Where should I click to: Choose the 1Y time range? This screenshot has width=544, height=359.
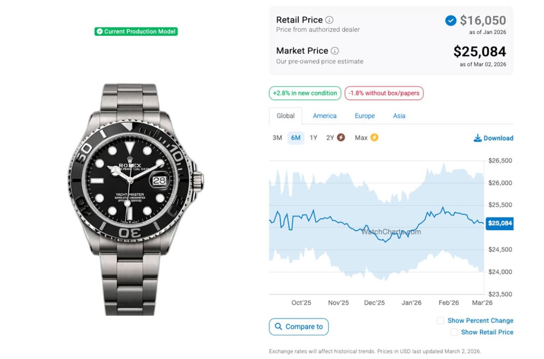(x=313, y=138)
